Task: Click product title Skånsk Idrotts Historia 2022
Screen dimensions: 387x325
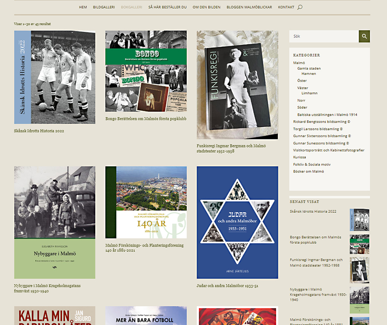Action: 39,131
